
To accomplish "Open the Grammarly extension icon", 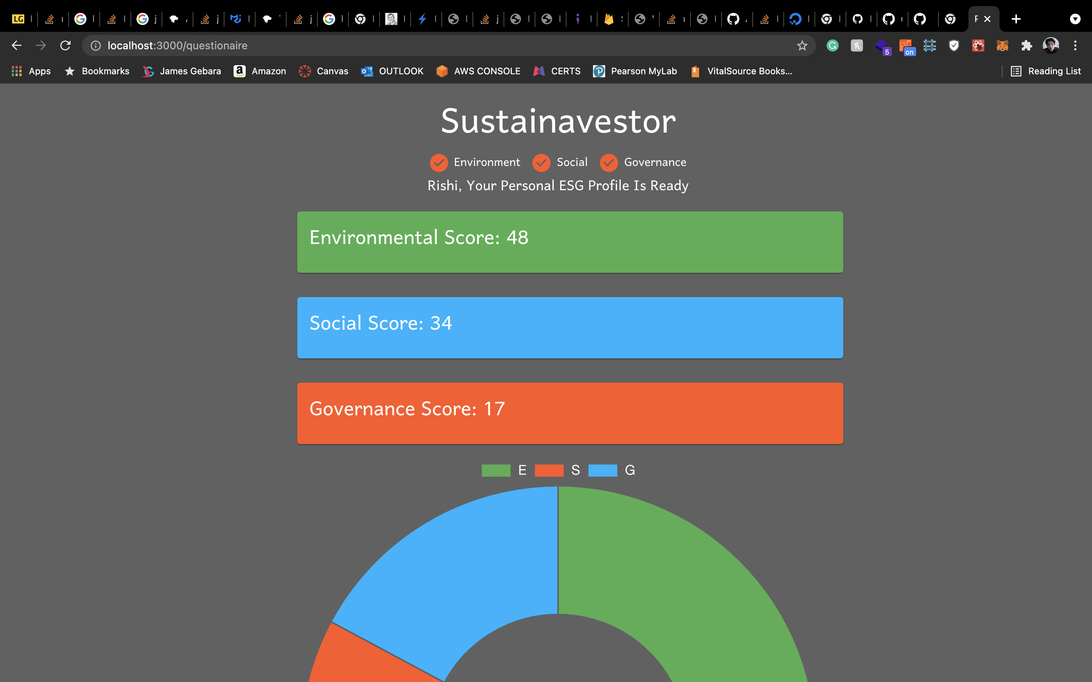I will tap(833, 45).
